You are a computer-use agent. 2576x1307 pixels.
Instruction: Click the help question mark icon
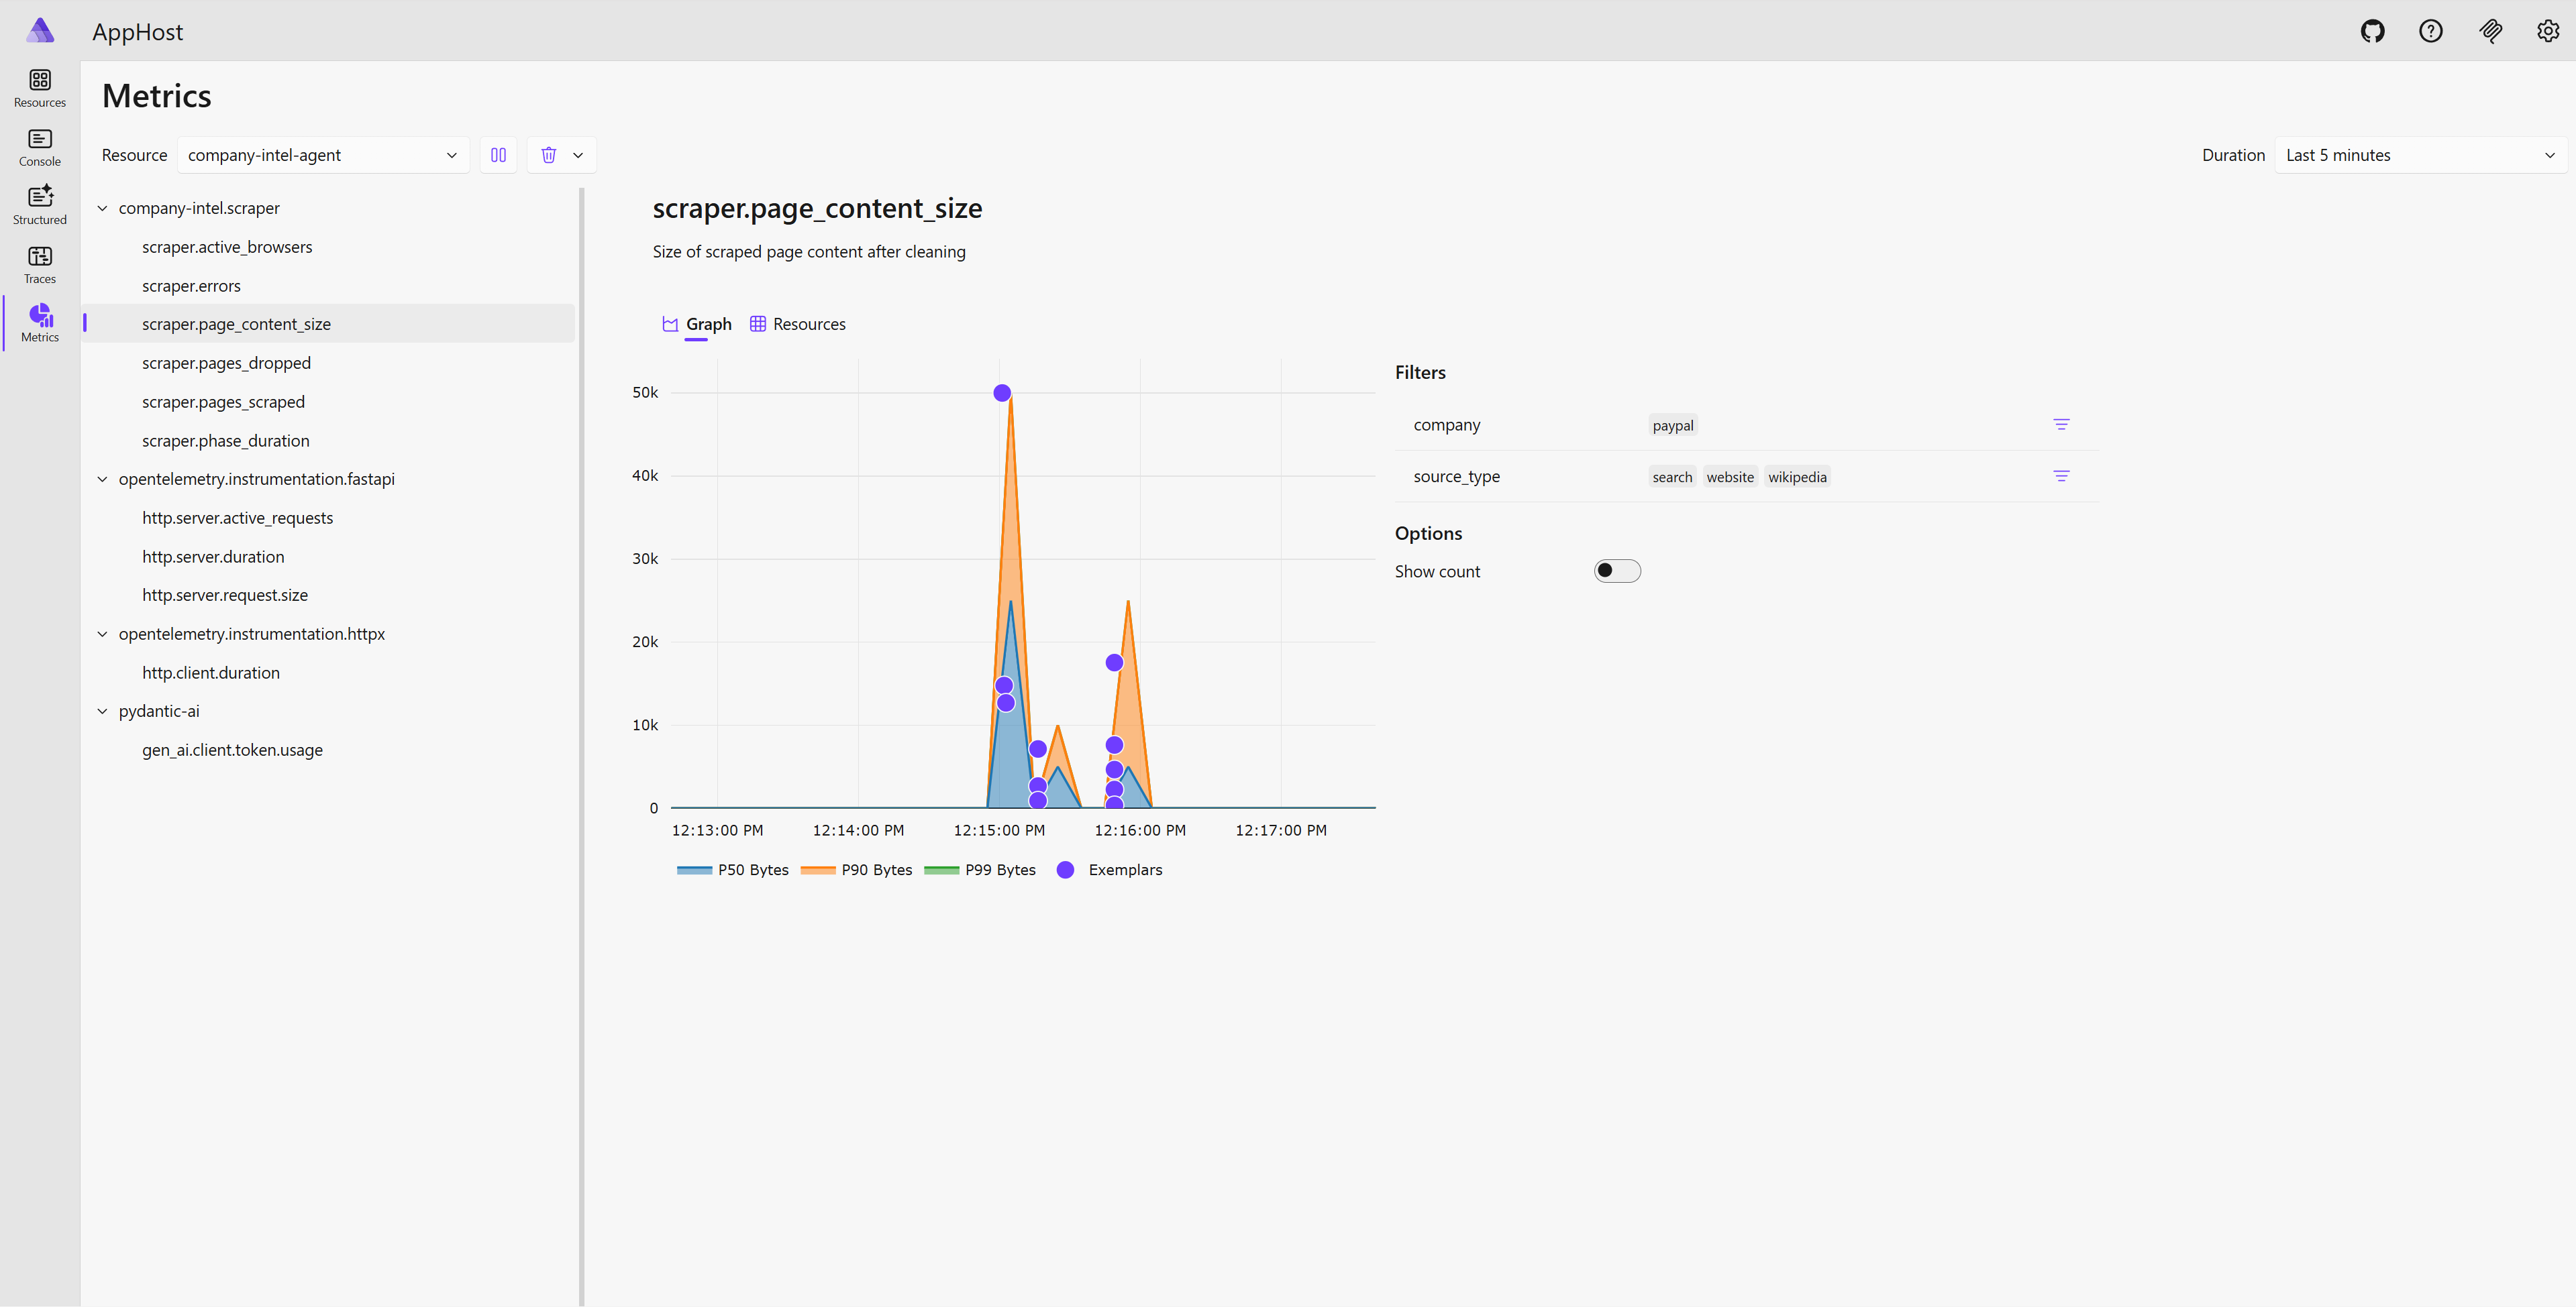2430,31
